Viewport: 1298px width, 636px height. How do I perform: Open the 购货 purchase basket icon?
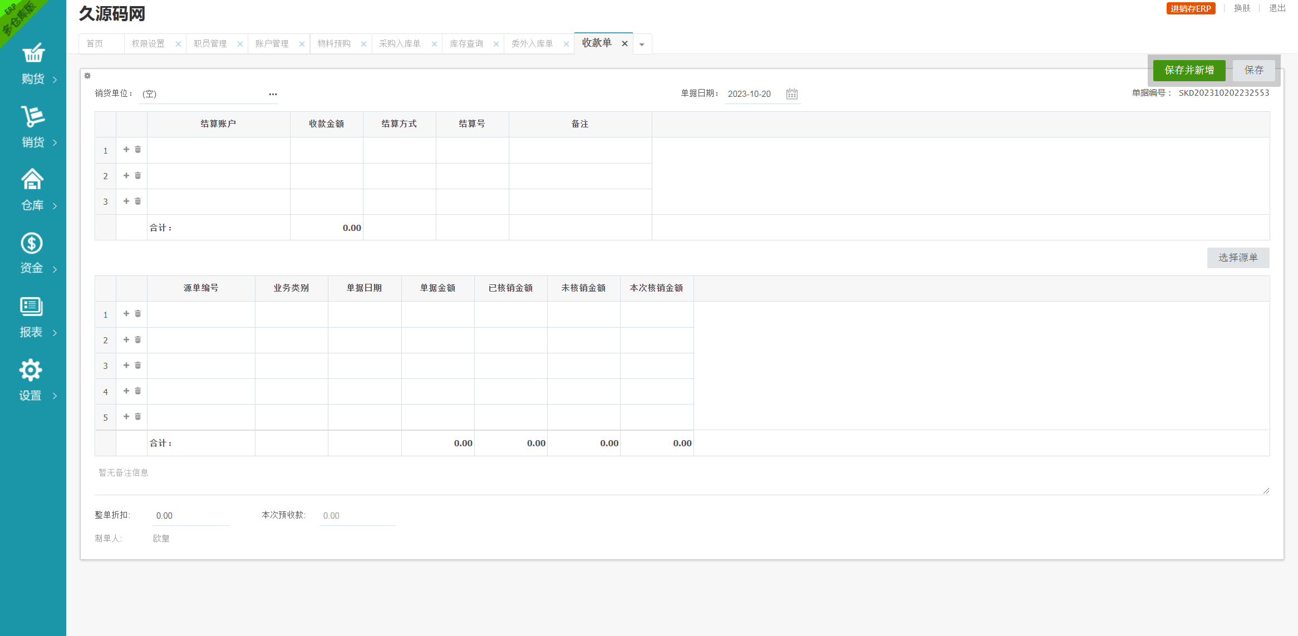pyautogui.click(x=33, y=53)
